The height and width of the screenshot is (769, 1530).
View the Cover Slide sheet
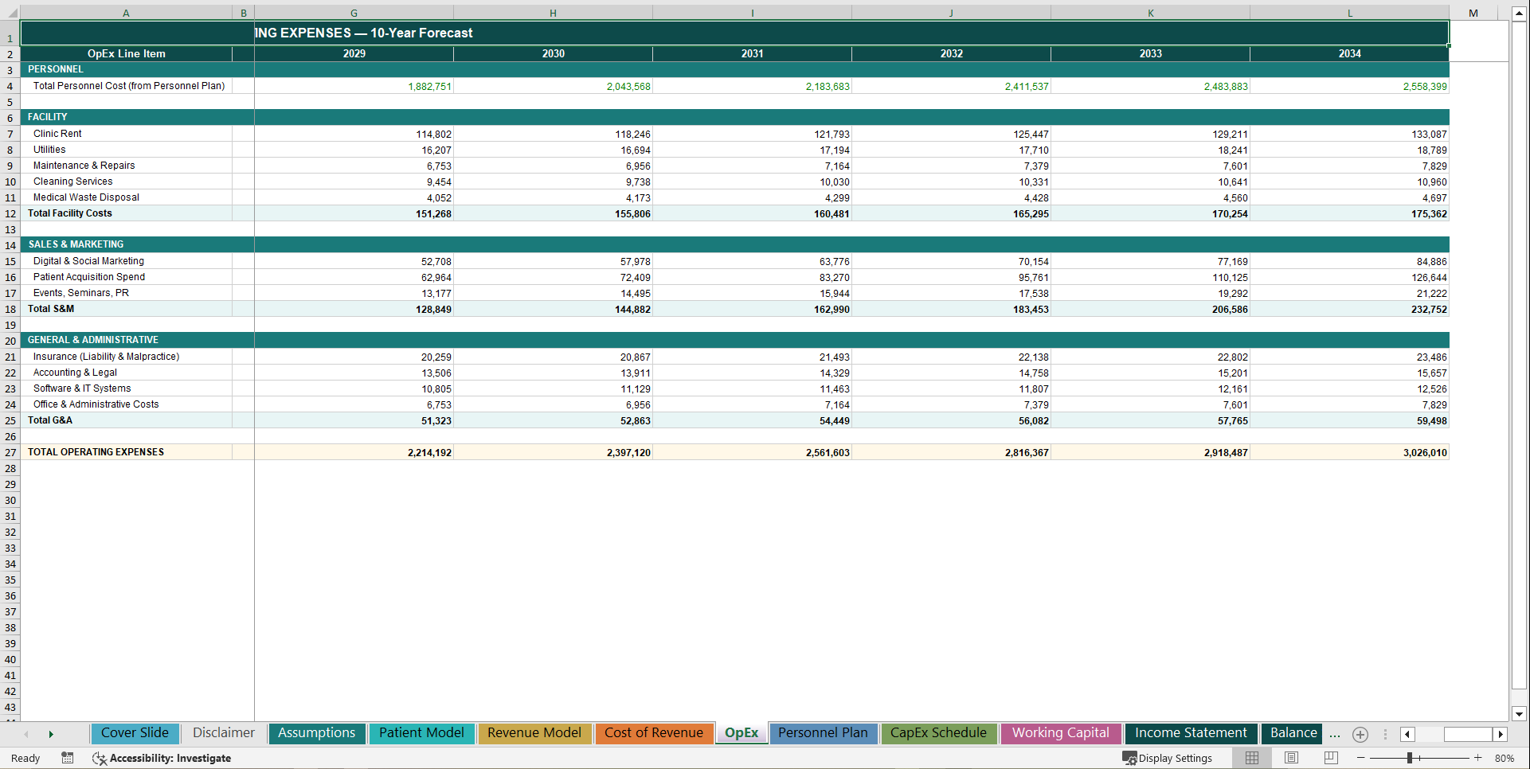click(135, 733)
